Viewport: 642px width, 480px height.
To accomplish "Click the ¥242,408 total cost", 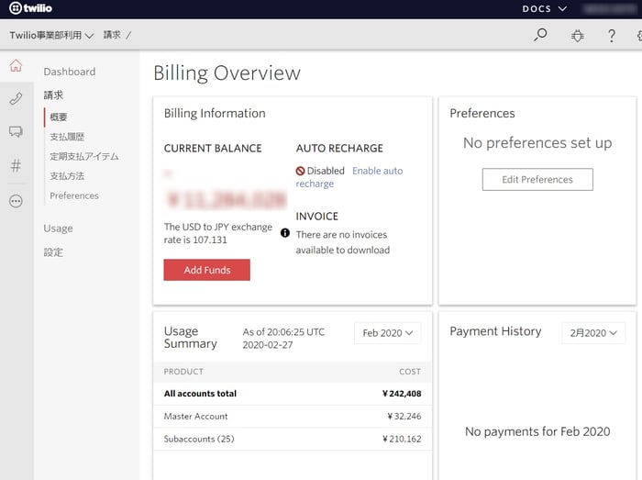I will [x=402, y=394].
